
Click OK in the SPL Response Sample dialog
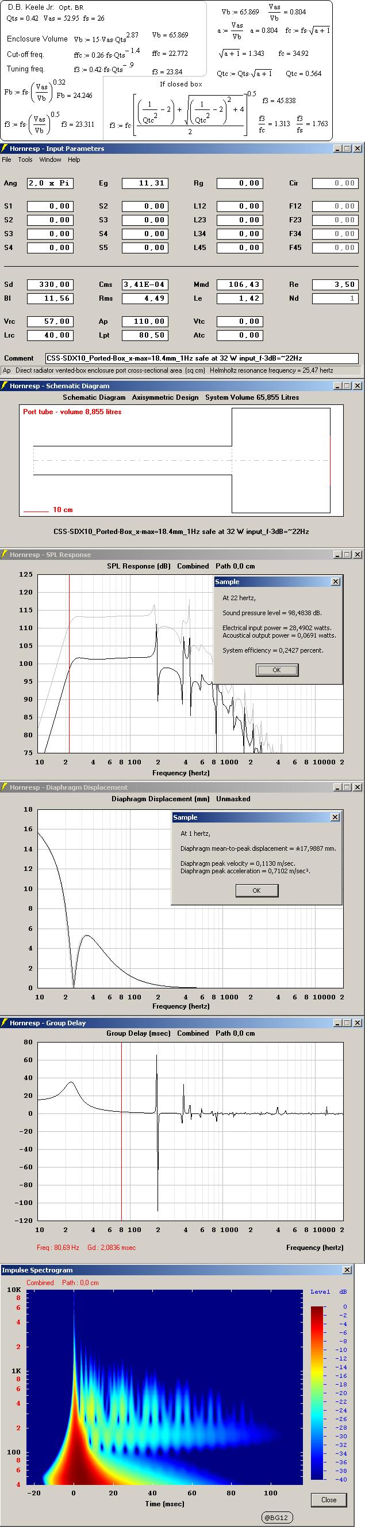tap(277, 670)
